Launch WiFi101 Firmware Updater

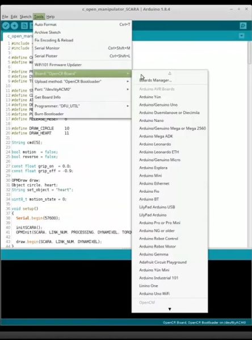click(82, 65)
